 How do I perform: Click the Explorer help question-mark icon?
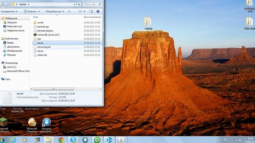pyautogui.click(x=98, y=12)
